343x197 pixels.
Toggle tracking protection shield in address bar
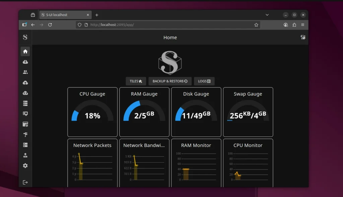[x=79, y=24]
